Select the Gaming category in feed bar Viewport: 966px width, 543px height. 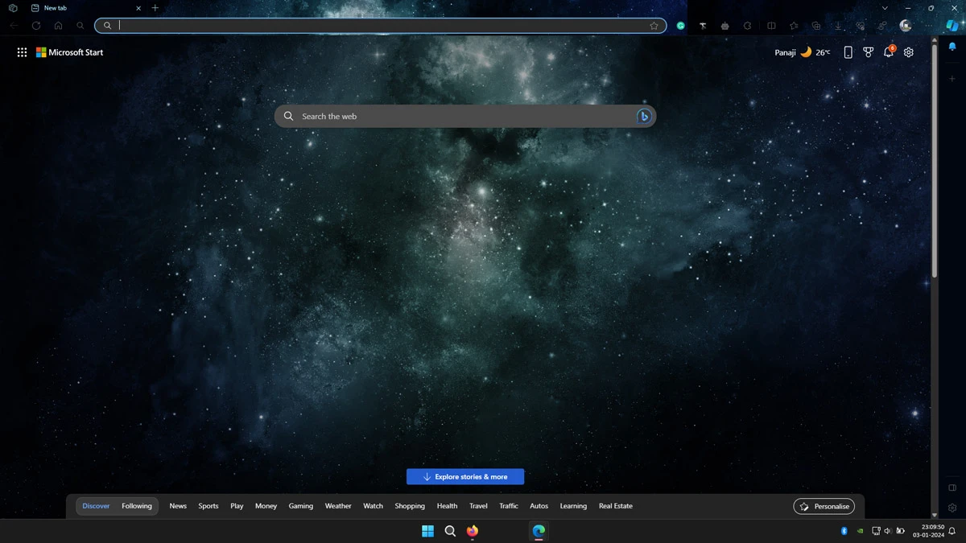point(300,506)
